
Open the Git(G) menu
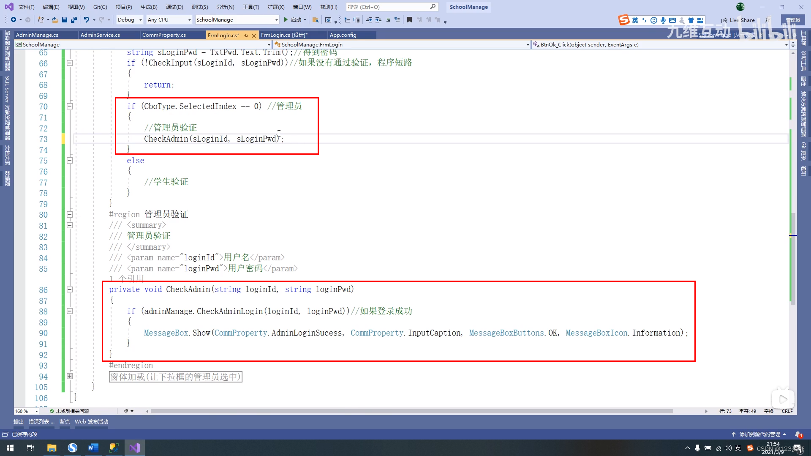coord(100,7)
